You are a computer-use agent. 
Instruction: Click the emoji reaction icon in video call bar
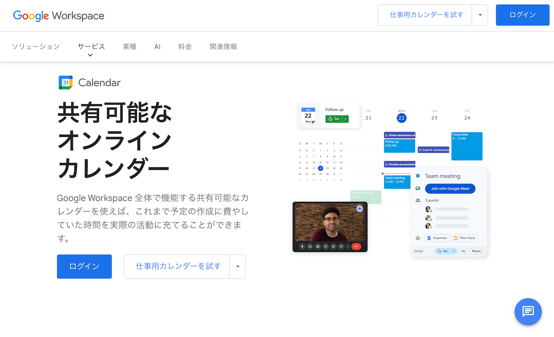333,246
